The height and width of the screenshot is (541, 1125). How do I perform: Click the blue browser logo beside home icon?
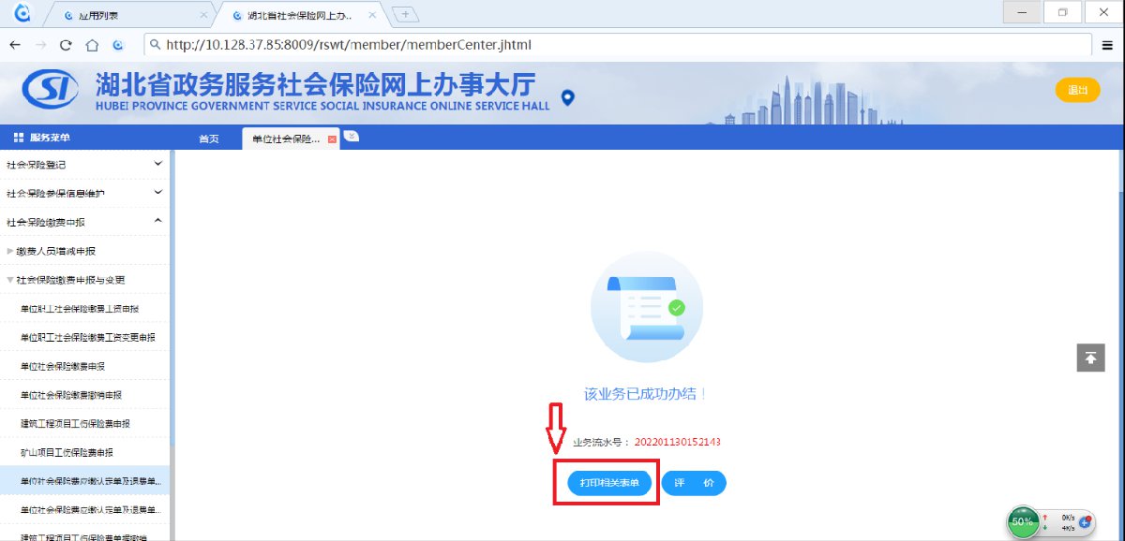tap(118, 45)
